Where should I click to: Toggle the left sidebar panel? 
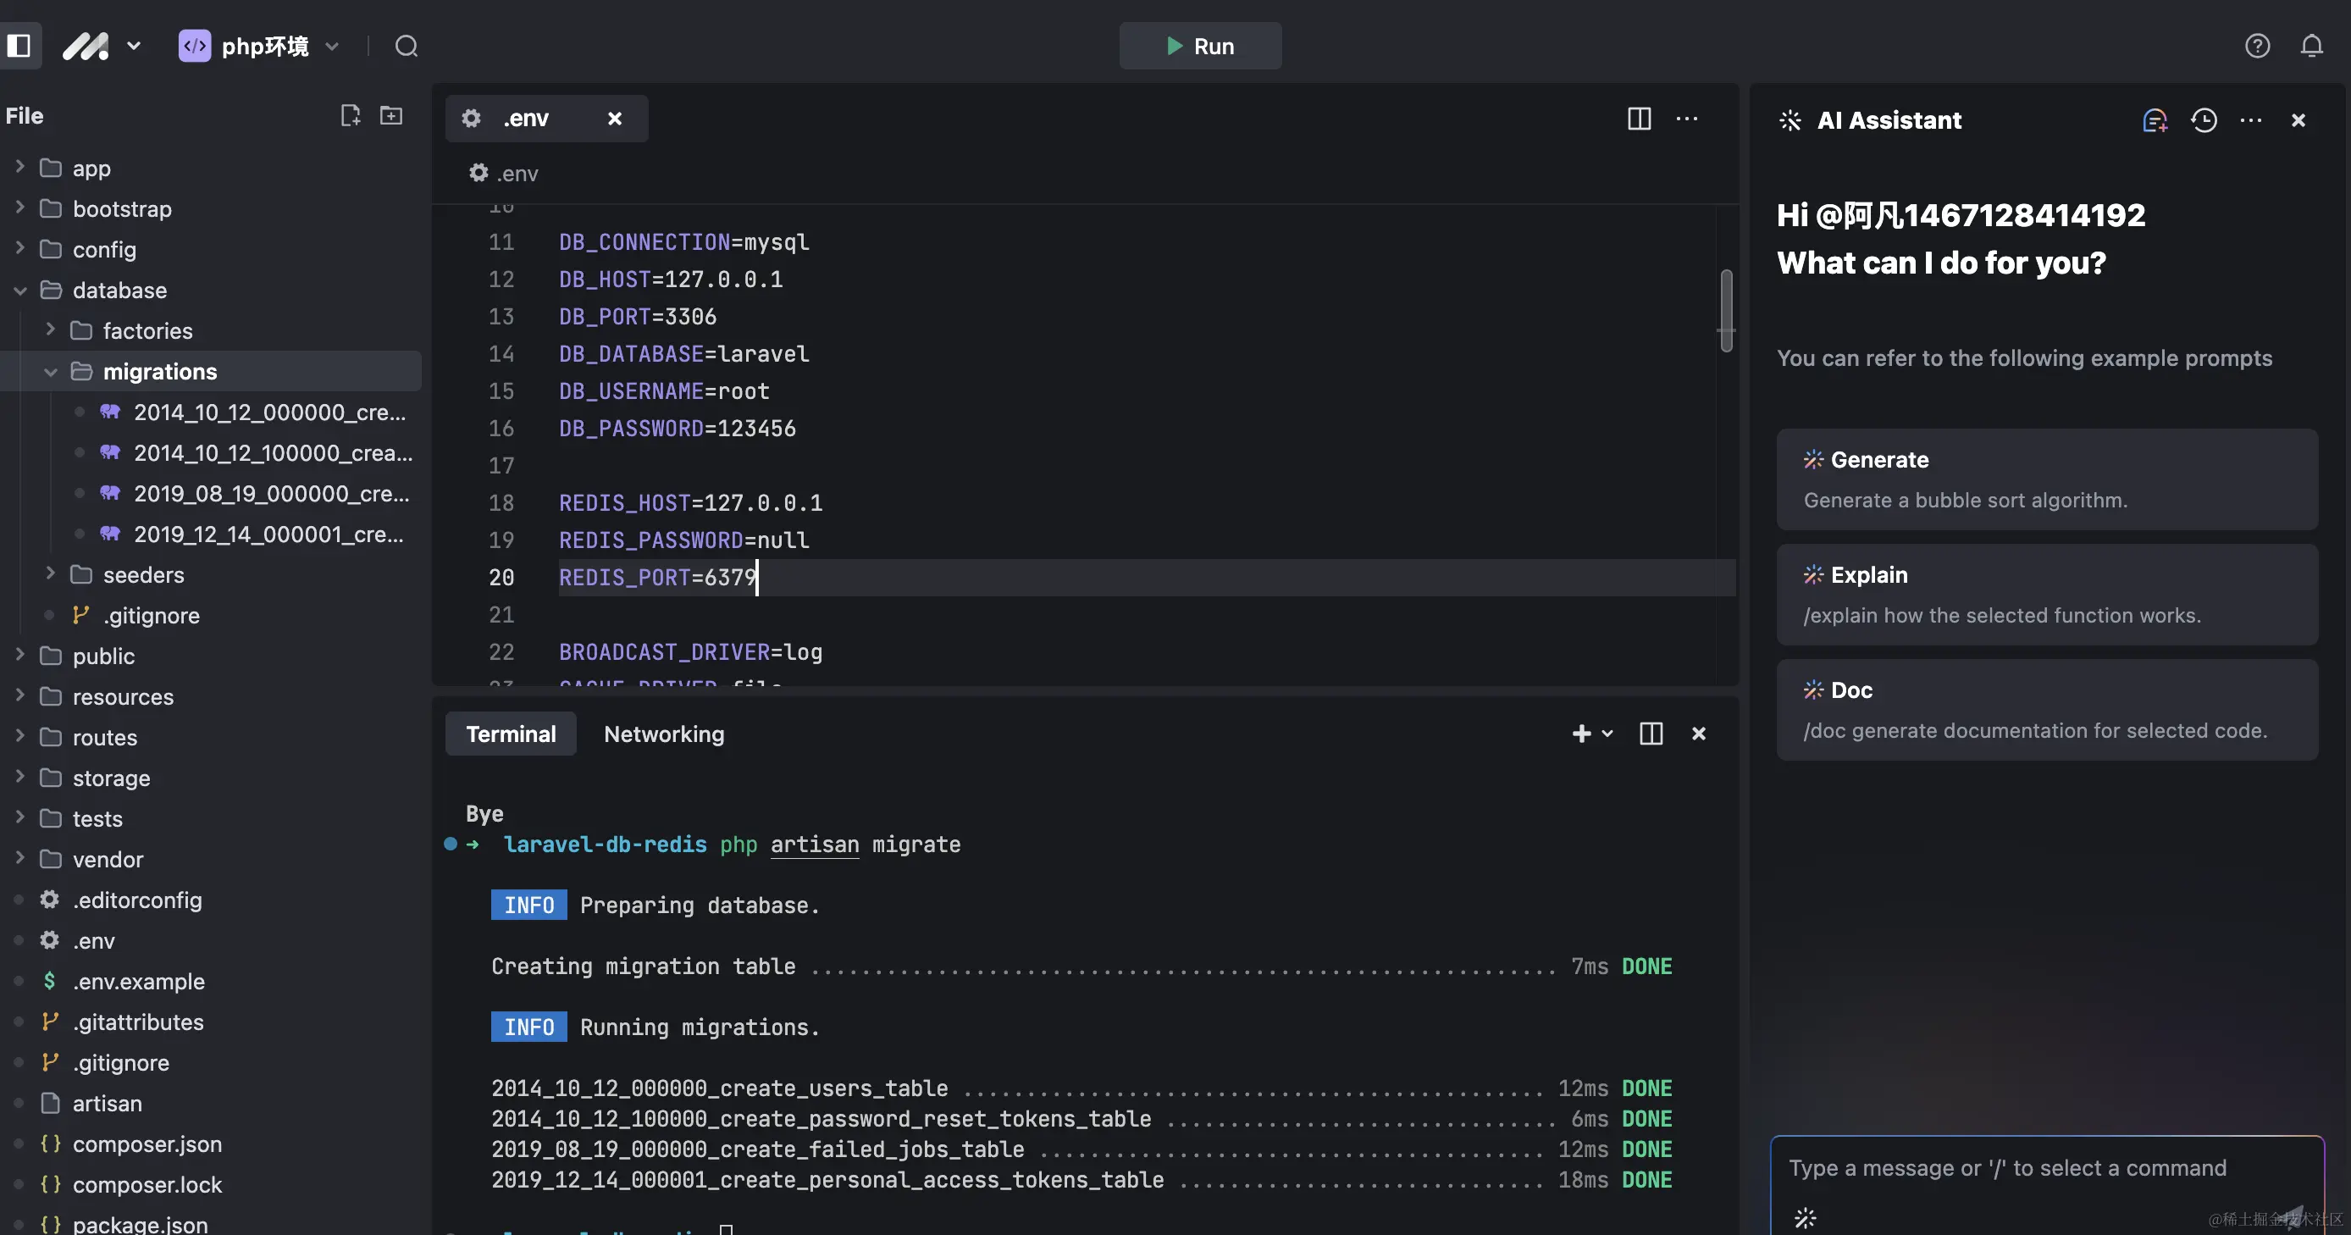pos(19,45)
